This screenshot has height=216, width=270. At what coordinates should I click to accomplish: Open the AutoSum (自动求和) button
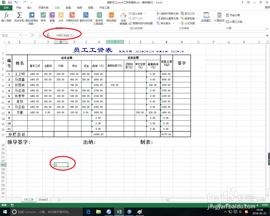click(19, 18)
